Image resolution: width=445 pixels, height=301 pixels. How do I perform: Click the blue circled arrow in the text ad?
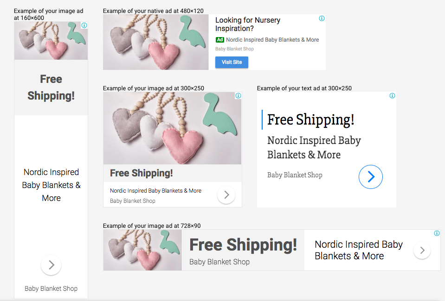[371, 177]
